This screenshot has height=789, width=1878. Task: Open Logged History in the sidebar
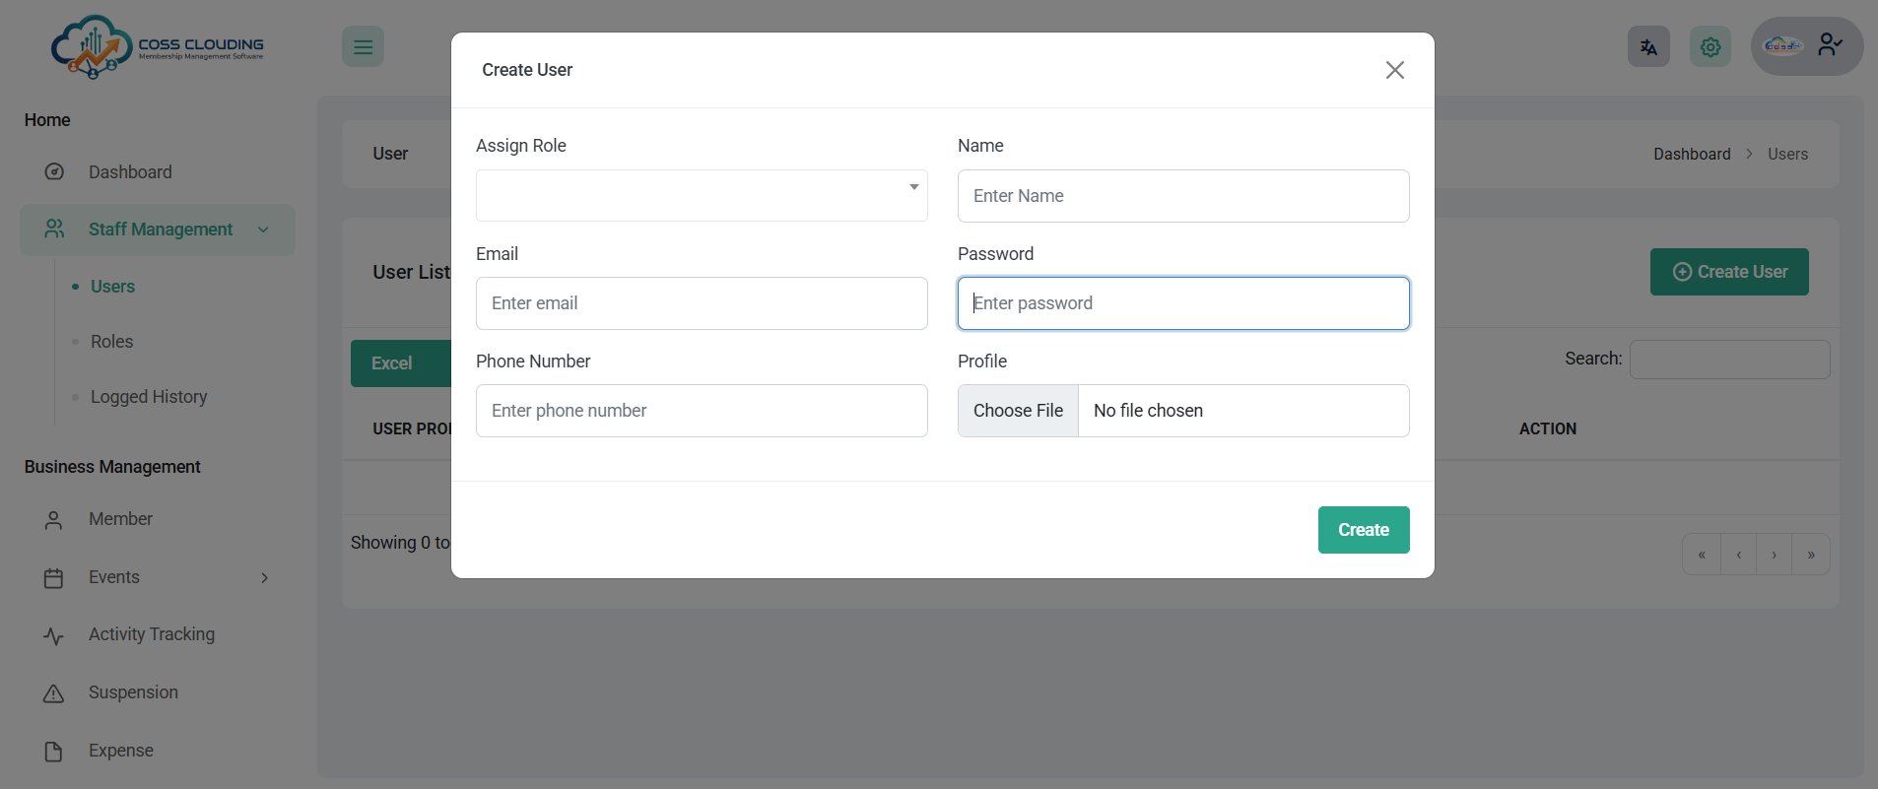[149, 397]
